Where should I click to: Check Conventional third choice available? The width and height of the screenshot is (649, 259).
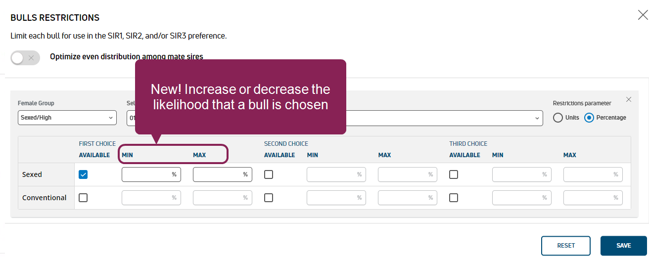[x=454, y=198]
